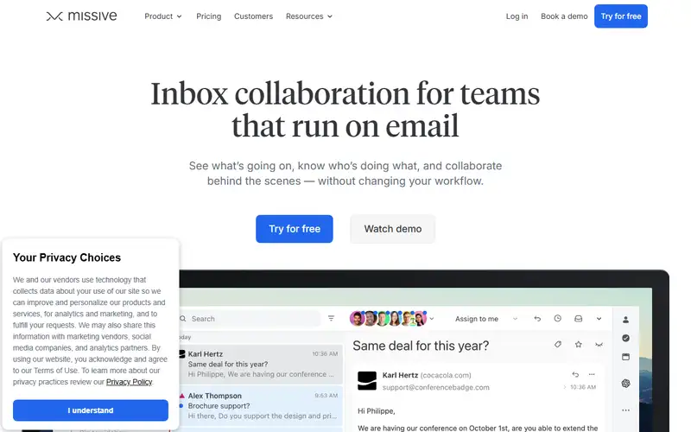Click the tasks checkmark icon in the sidebar
691x432 pixels.
coord(625,338)
